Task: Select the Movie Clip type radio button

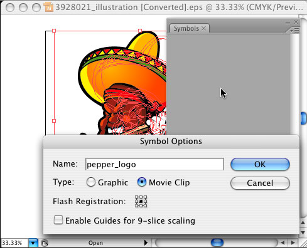Action: tap(142, 182)
